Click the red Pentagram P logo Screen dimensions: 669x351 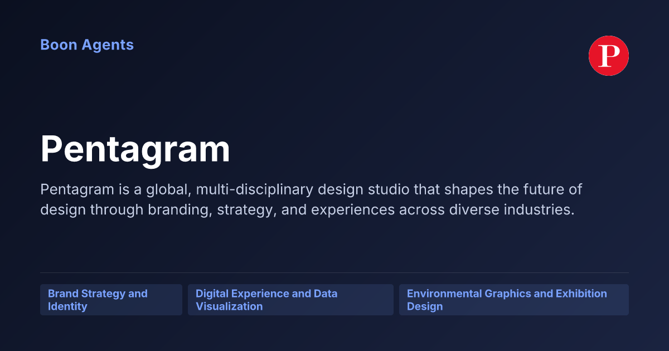pos(609,56)
